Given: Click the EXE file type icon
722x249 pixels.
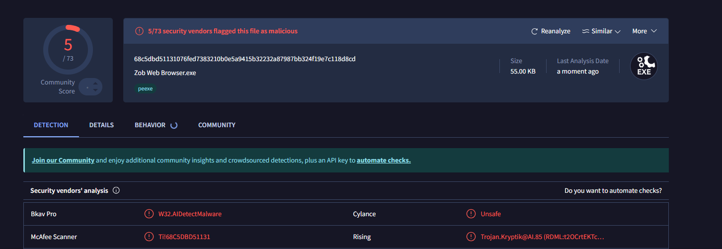Looking at the screenshot, I should coord(644,67).
